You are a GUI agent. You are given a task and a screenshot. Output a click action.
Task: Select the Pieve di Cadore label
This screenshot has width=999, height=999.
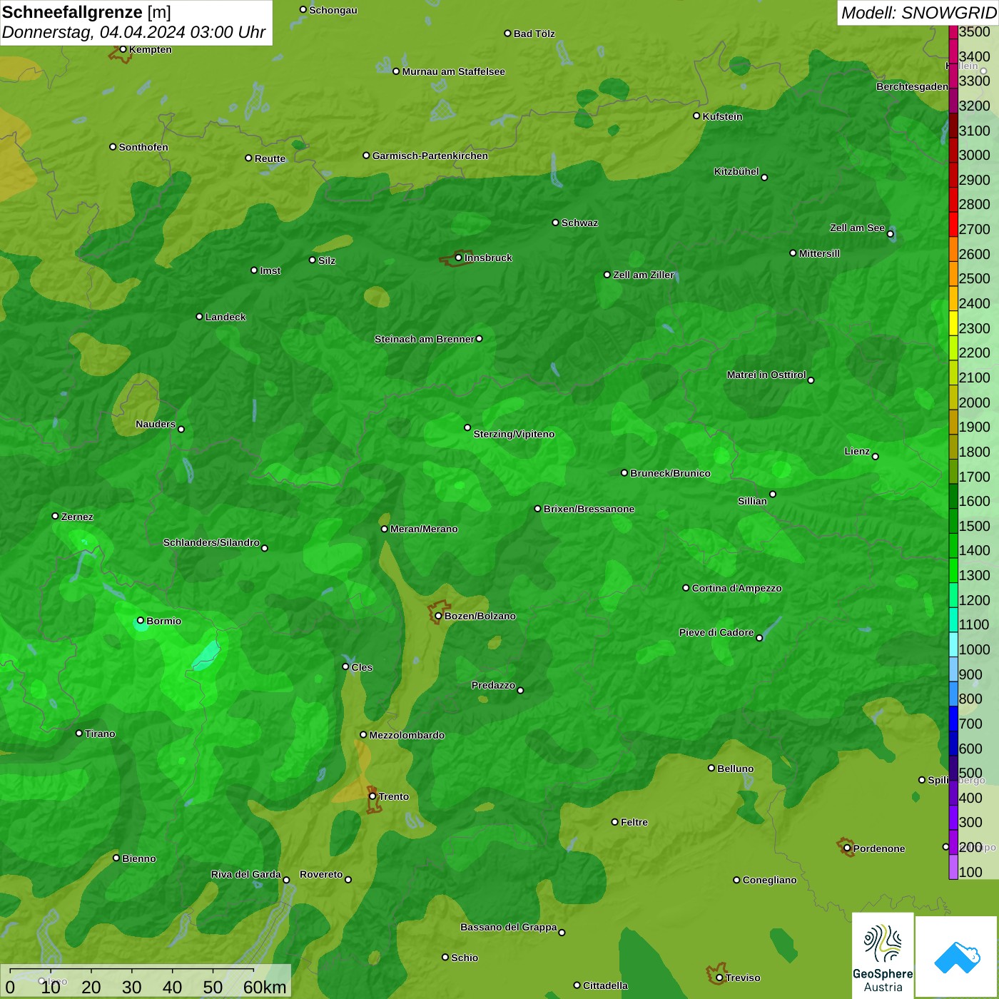716,632
